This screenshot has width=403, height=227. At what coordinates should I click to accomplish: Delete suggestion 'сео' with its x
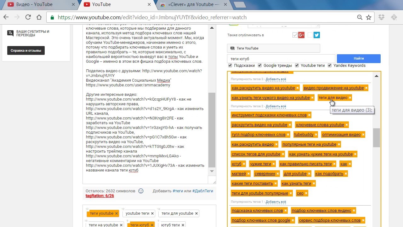tap(306, 193)
